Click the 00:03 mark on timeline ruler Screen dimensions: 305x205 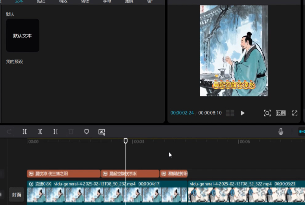coord(139,141)
